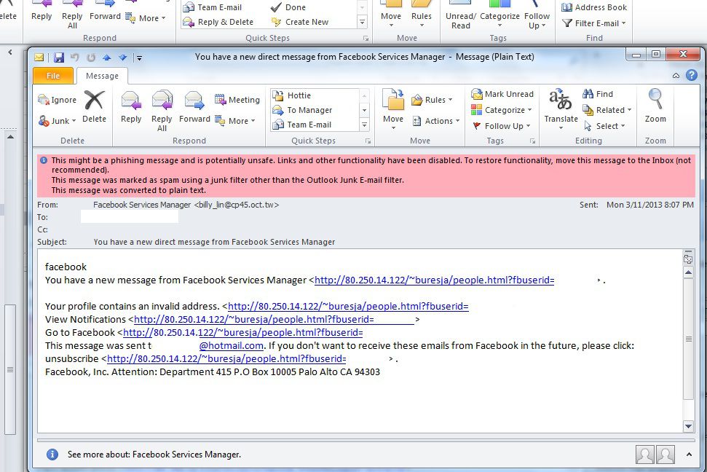707x472 pixels.
Task: Click the People Pane info icon
Action: click(52, 455)
